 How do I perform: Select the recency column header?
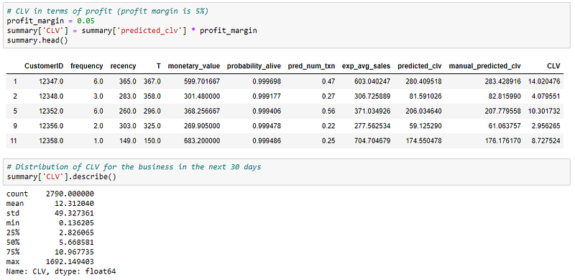[x=123, y=66]
